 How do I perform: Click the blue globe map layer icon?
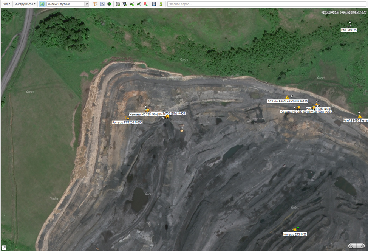(42, 4)
